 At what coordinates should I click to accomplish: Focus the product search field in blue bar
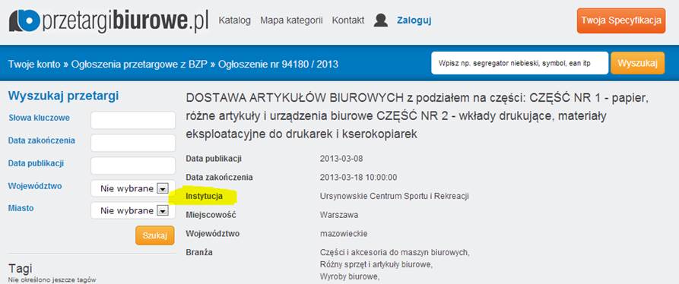click(519, 63)
